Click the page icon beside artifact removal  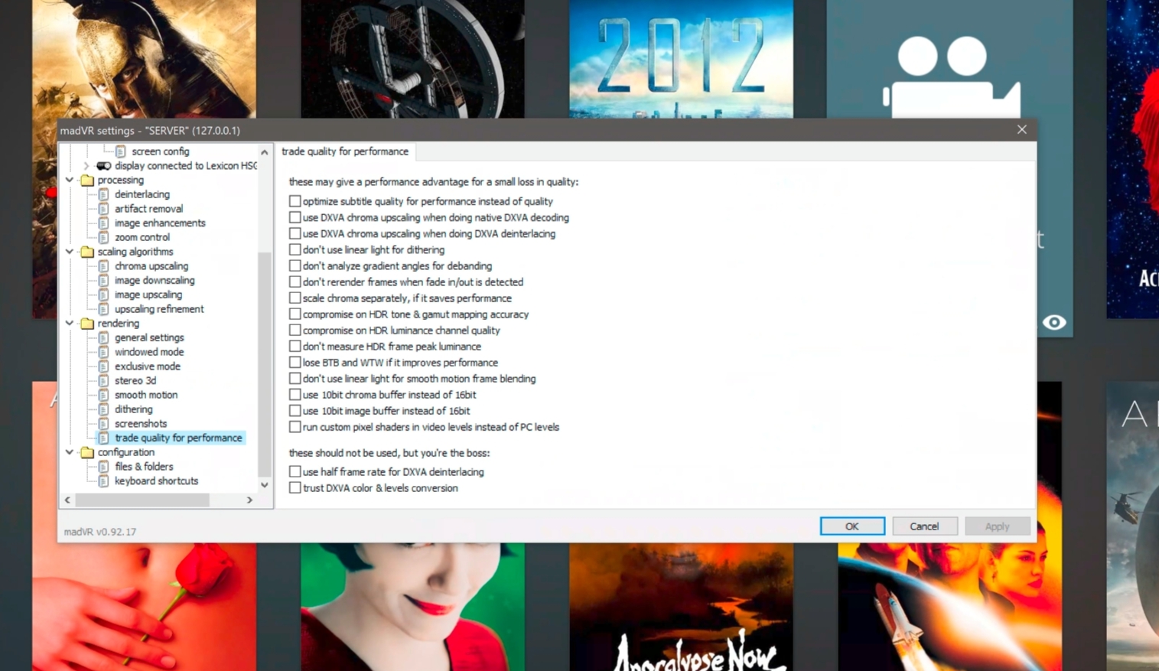[104, 209]
